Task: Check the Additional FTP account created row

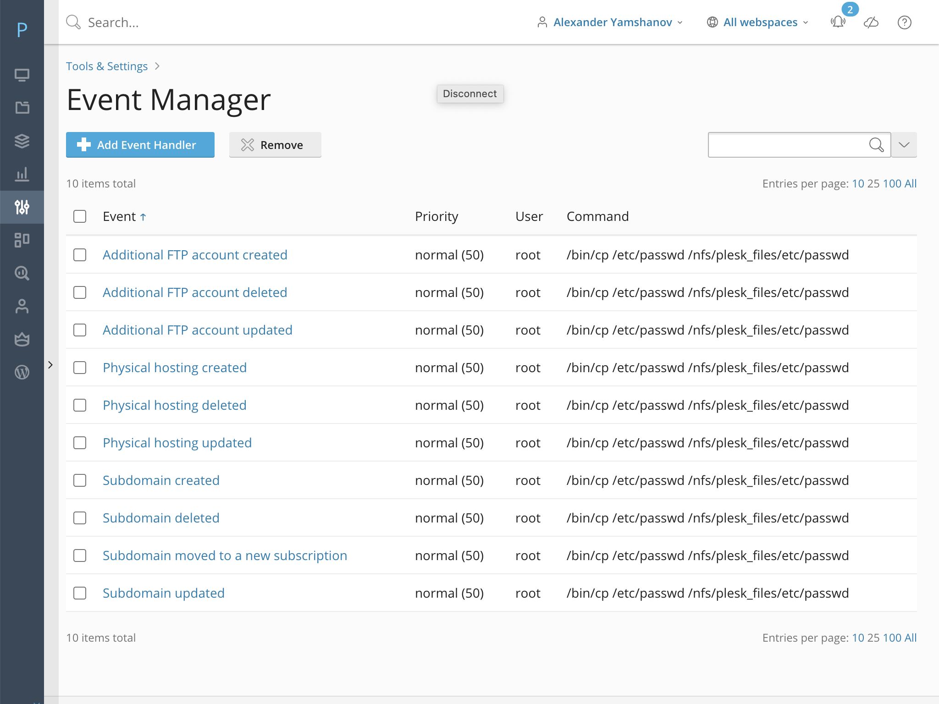Action: [x=79, y=255]
